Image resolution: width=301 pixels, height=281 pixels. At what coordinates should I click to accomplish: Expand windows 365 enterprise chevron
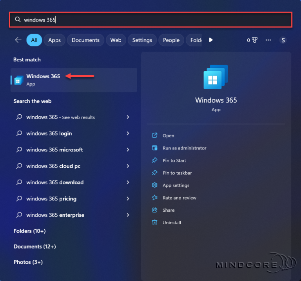point(128,215)
